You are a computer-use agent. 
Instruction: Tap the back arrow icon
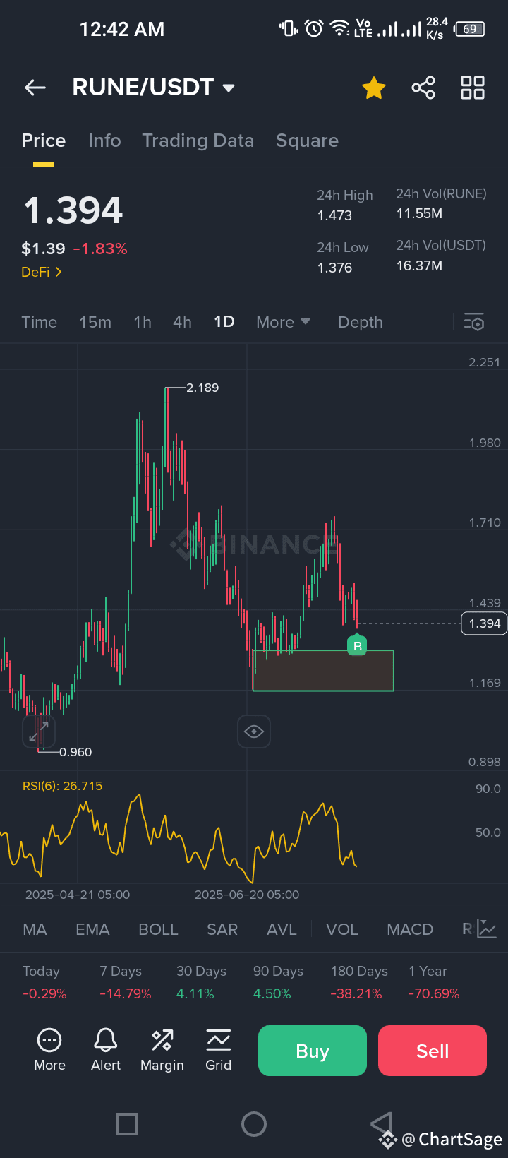point(35,88)
